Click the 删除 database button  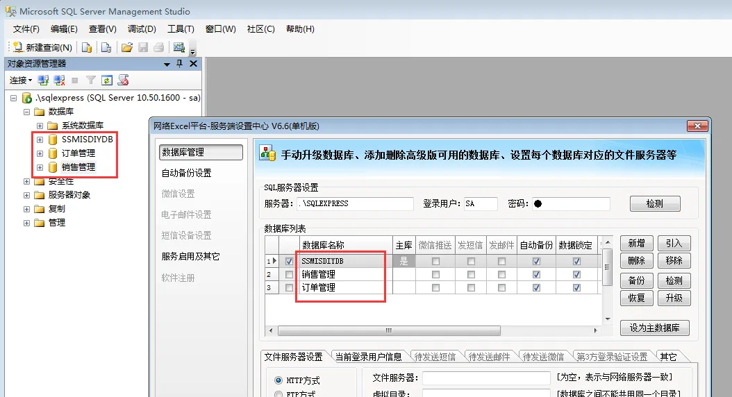point(636,261)
